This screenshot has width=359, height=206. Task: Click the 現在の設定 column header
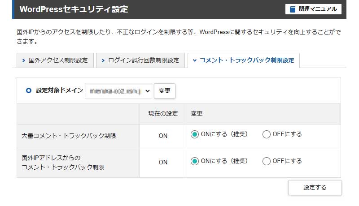point(163,113)
